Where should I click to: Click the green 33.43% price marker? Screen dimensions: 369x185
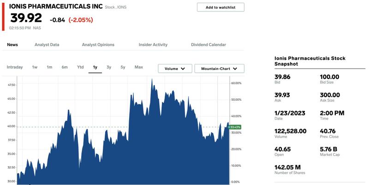(235, 127)
